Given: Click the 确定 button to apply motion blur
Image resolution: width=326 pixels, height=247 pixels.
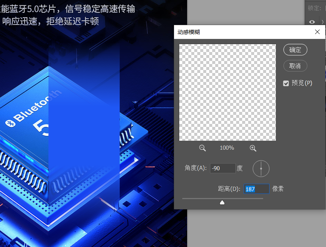Looking at the screenshot, I should (x=295, y=50).
